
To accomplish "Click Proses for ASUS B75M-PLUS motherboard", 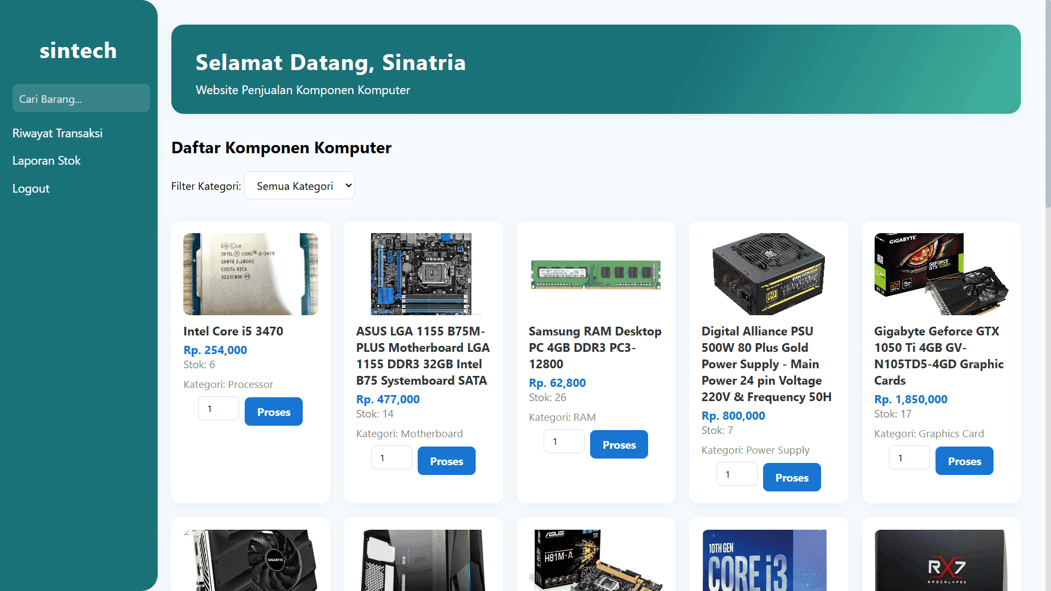I will (447, 461).
